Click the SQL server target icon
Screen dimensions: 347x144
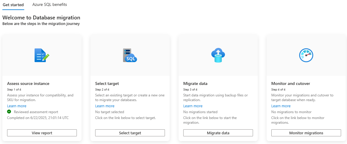130,55
